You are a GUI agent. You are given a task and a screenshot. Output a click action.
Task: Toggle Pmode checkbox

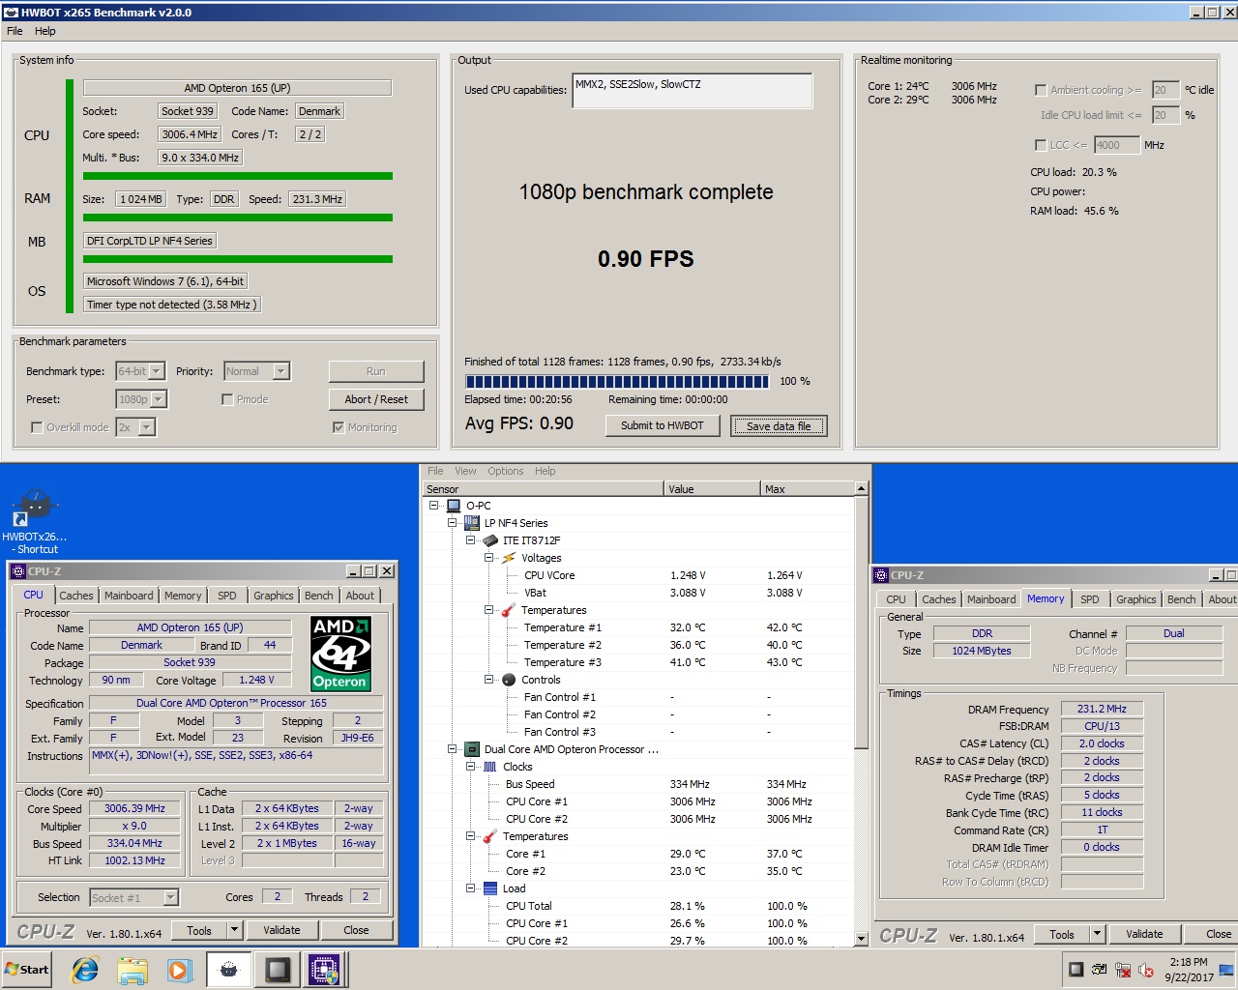227,399
